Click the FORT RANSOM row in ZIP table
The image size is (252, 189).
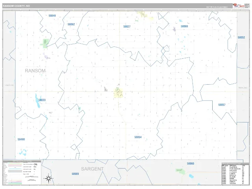[x=233, y=169]
